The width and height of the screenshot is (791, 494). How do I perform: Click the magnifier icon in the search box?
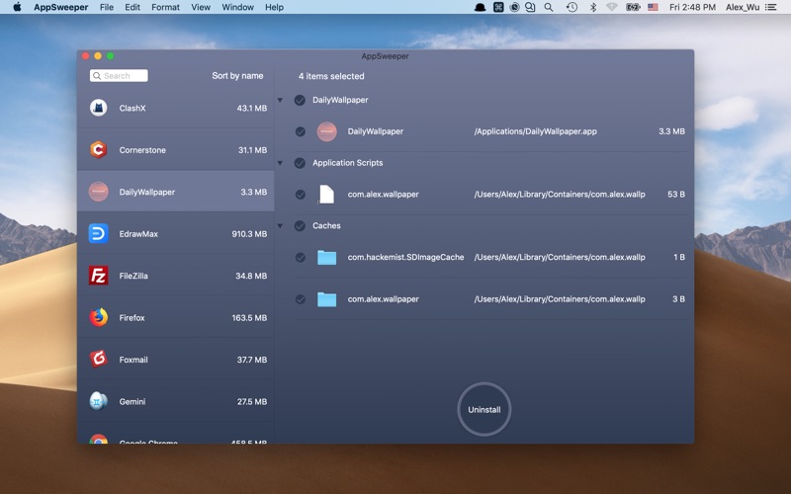click(x=97, y=76)
